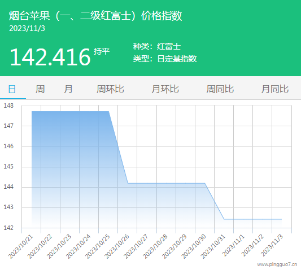Switch to the 周环比 tab
The image size is (301, 270).
[110, 89]
